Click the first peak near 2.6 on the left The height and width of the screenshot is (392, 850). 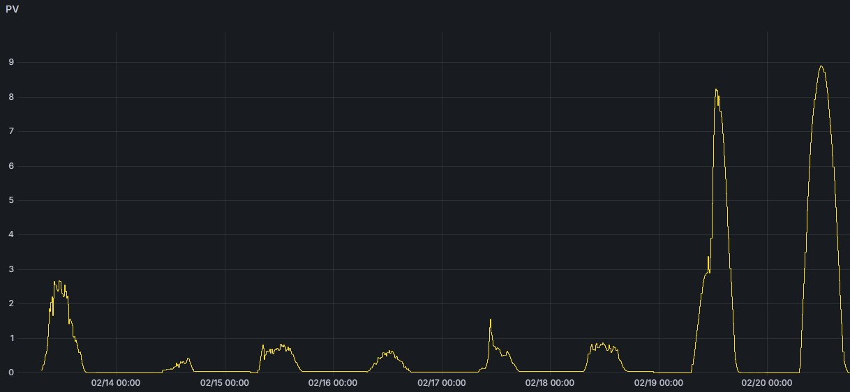click(x=57, y=282)
